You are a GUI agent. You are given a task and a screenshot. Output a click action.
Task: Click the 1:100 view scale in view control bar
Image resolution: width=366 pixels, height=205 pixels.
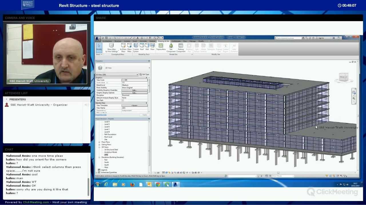tap(157, 173)
